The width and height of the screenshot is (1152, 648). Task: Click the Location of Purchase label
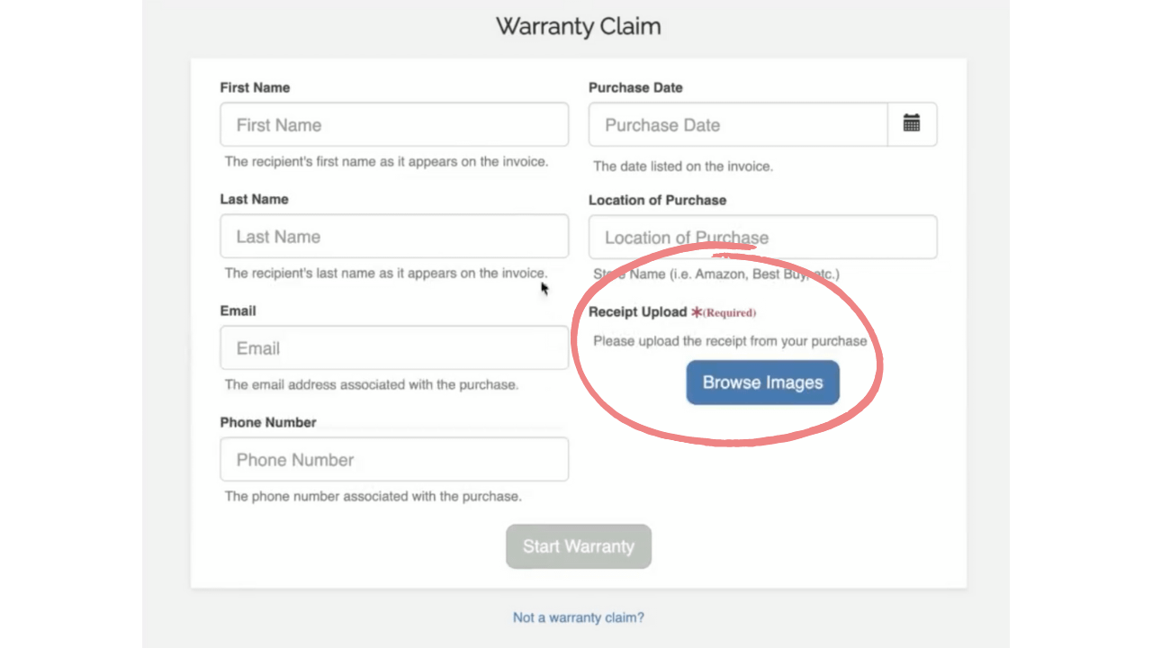click(657, 200)
